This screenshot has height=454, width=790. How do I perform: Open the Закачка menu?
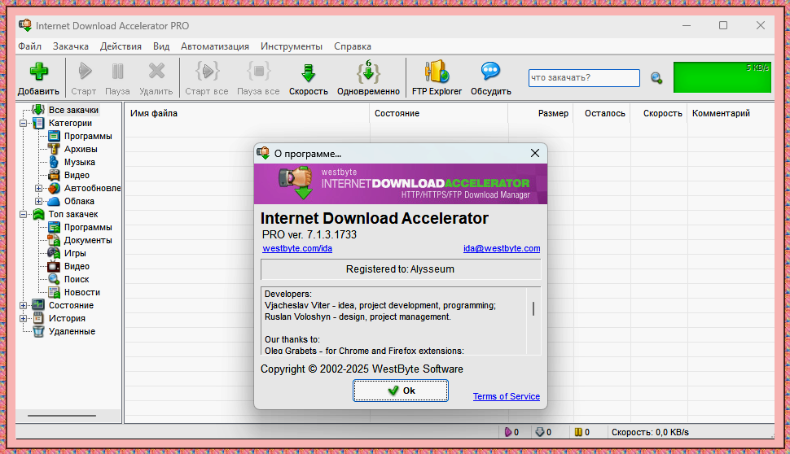point(71,46)
